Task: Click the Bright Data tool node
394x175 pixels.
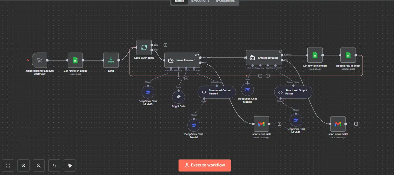Action: [x=178, y=97]
